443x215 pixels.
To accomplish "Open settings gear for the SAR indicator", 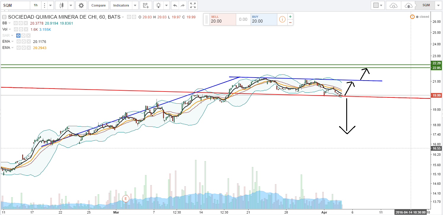I will pos(23,36).
